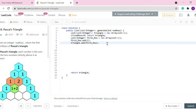Dismiss the August LeetCoding Challenge banner
This screenshot has width=196, height=110.
[x=155, y=14]
